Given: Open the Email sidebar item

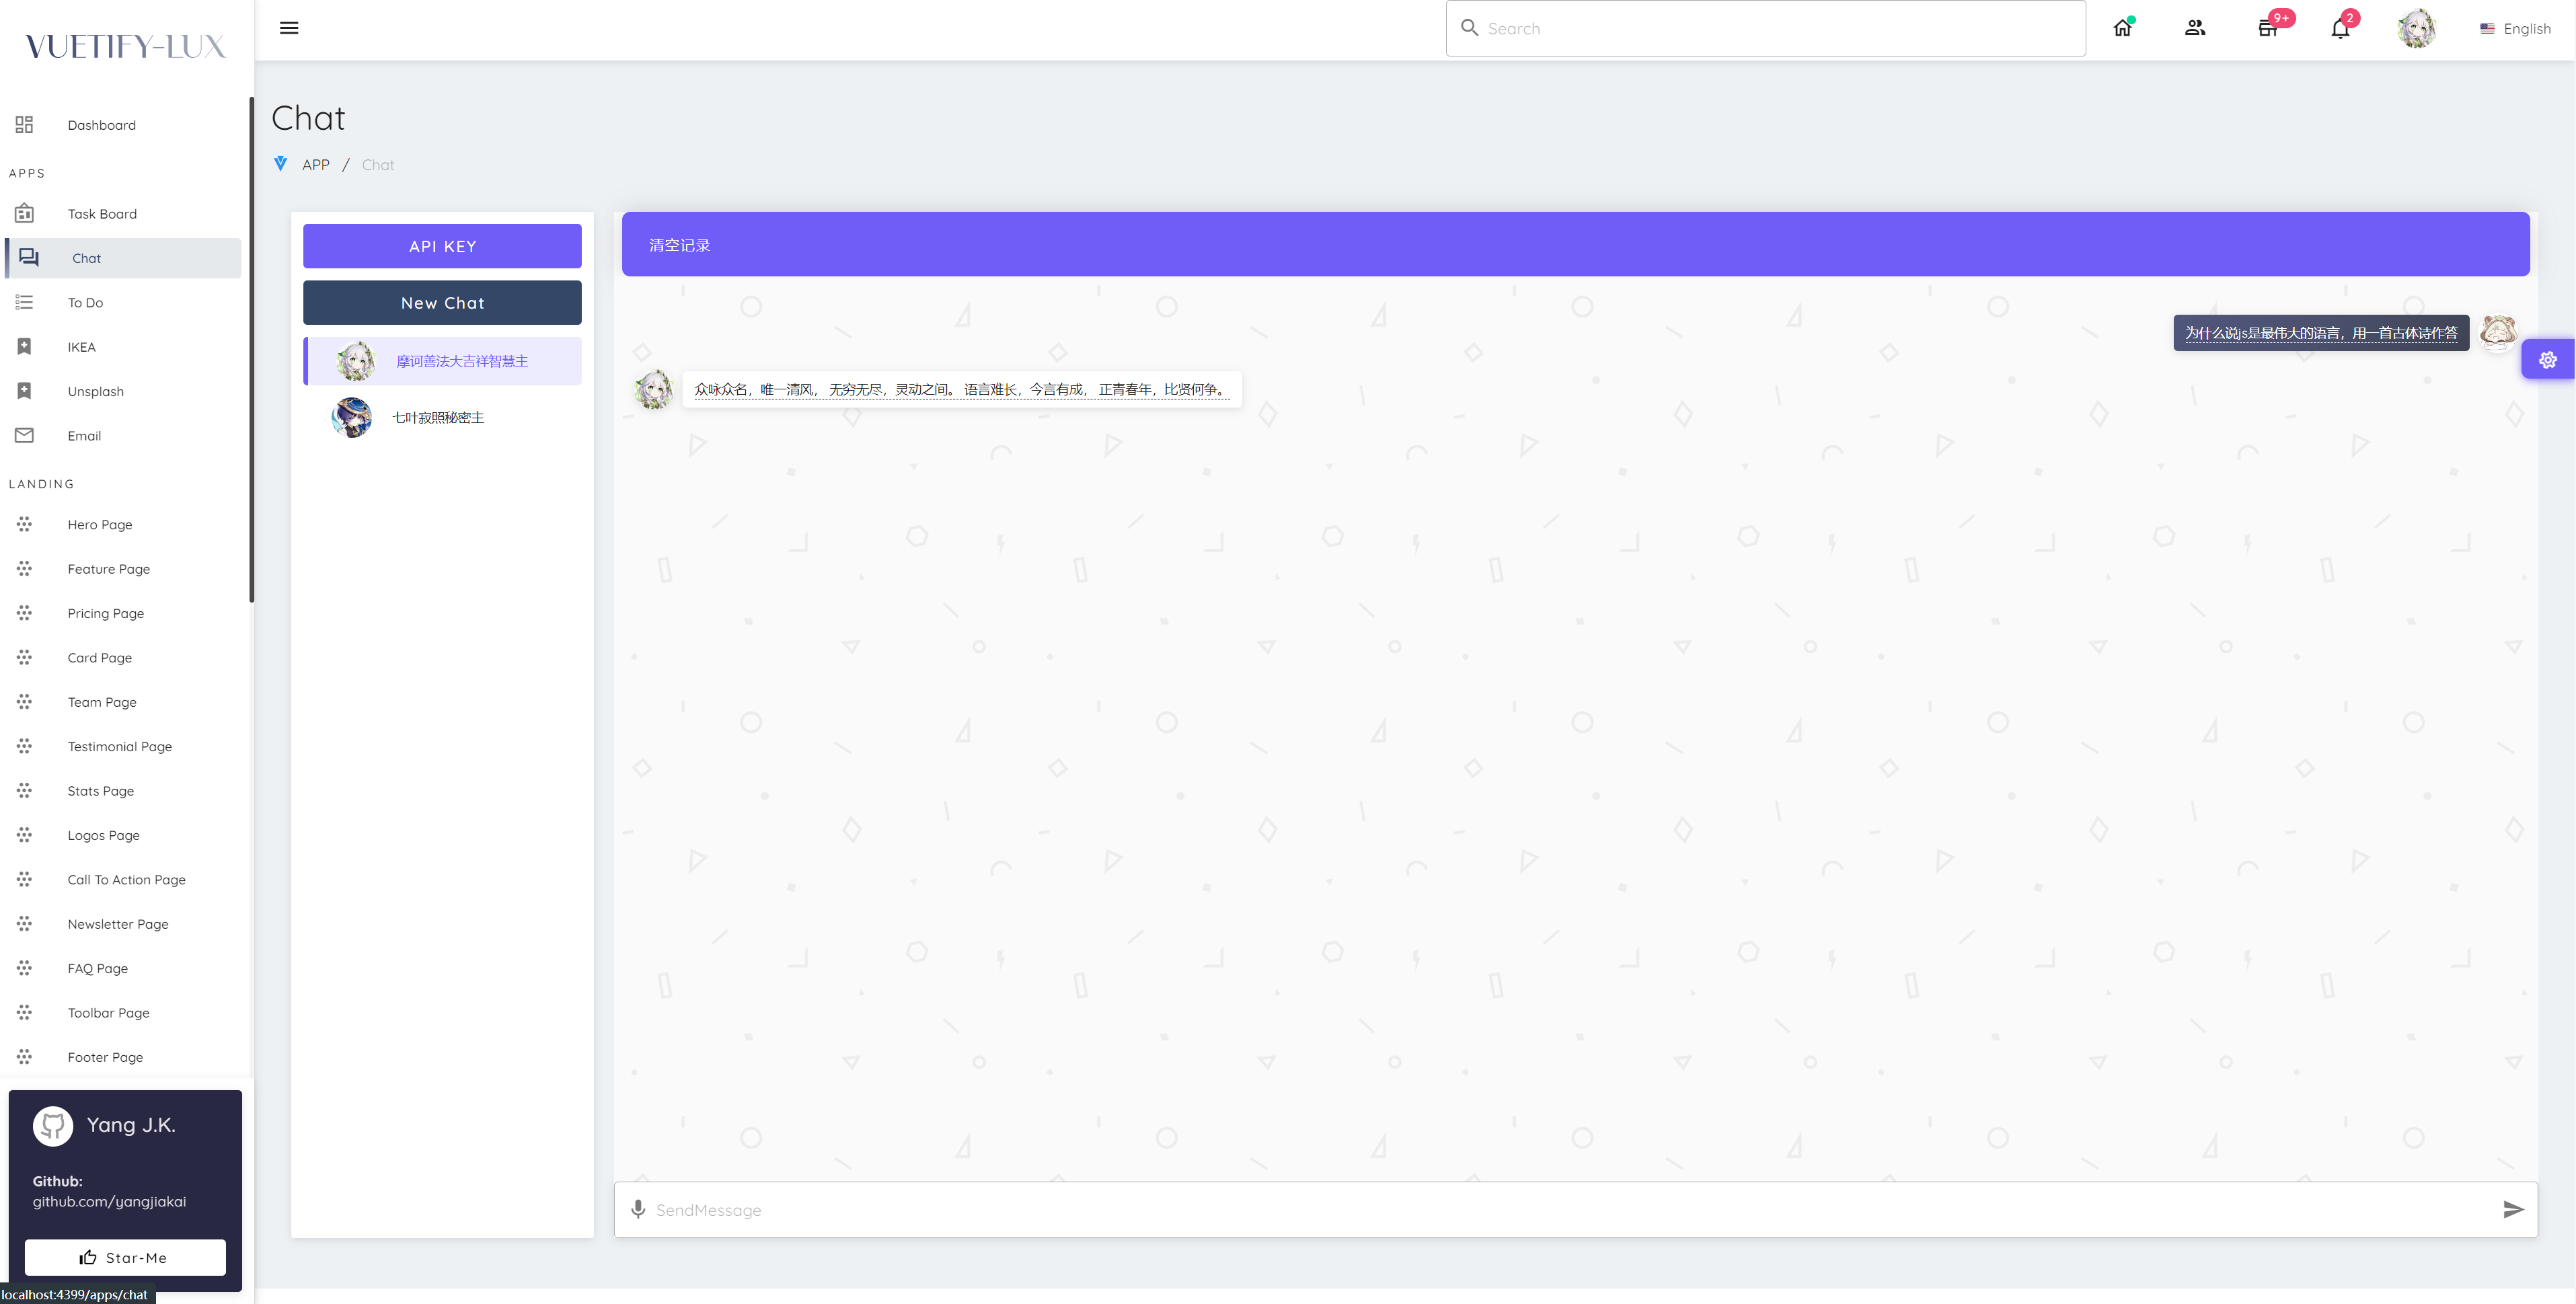Looking at the screenshot, I should 84,436.
